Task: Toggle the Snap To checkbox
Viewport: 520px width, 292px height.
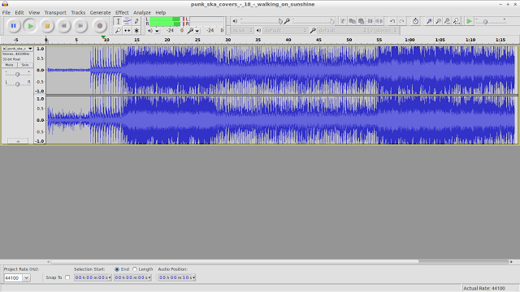Action: pyautogui.click(x=67, y=277)
